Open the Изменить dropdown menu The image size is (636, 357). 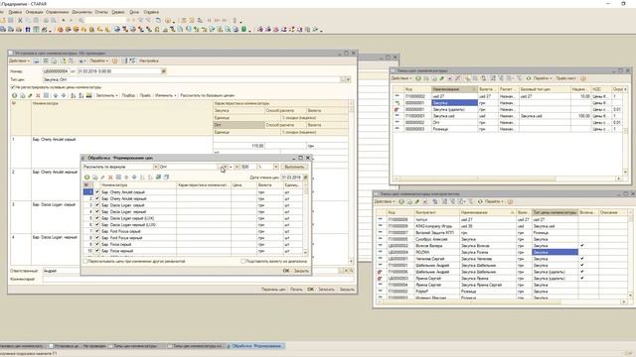(x=165, y=95)
